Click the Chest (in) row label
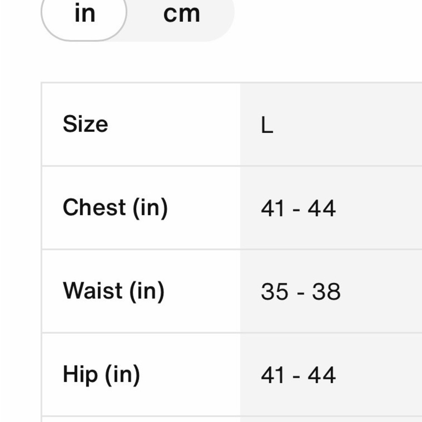The image size is (422, 422). (115, 208)
